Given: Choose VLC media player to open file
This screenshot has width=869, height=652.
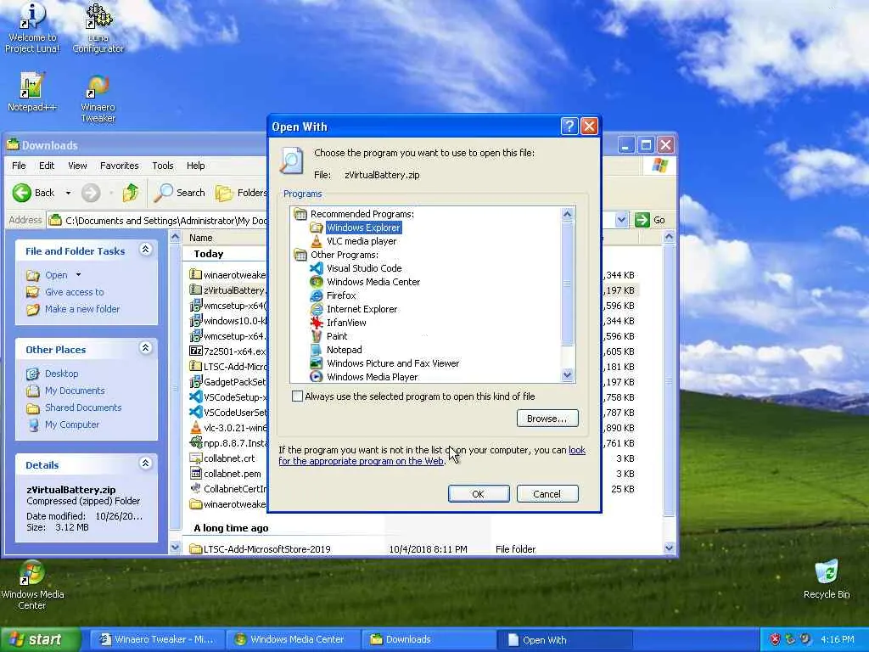Looking at the screenshot, I should (x=362, y=241).
